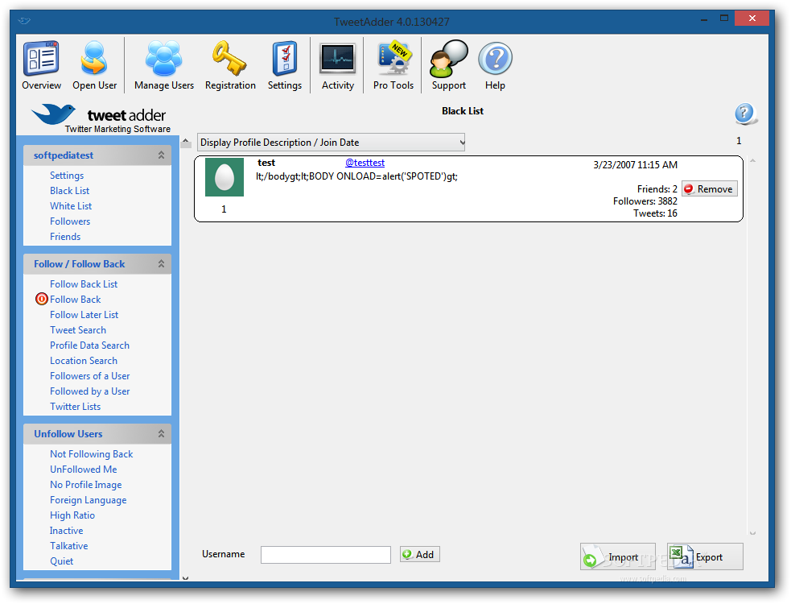Click the Follow / Follow Back header text
The image size is (791, 604).
tap(79, 263)
